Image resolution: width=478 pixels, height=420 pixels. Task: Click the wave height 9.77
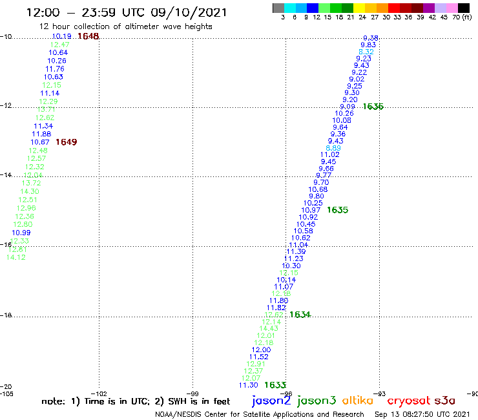324,175
